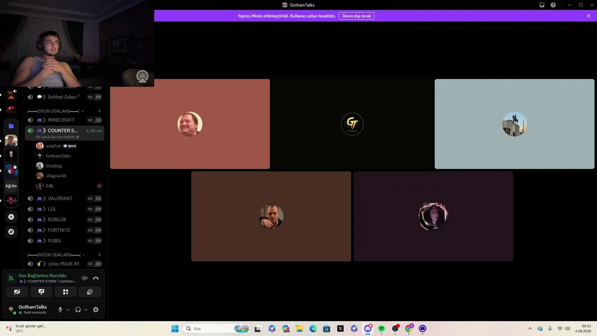Open user settings gear
The image size is (597, 336).
pyautogui.click(x=96, y=309)
